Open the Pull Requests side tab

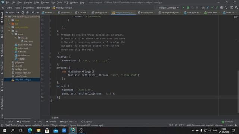click(2, 50)
